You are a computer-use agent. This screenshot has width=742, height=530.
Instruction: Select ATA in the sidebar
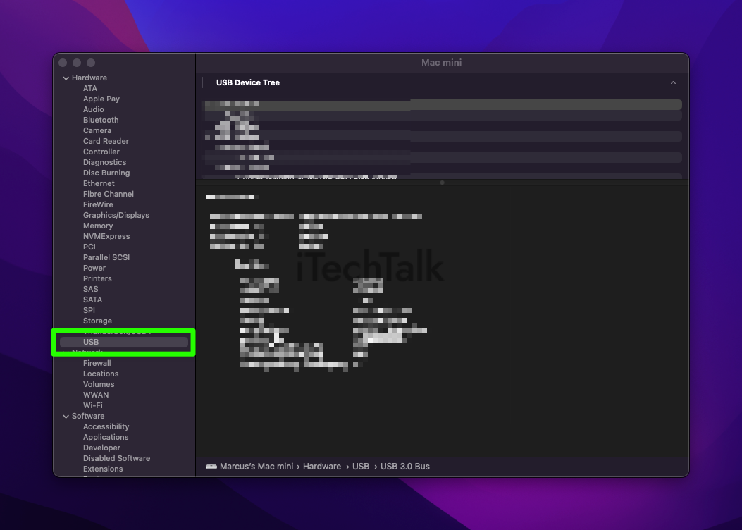pyautogui.click(x=90, y=89)
